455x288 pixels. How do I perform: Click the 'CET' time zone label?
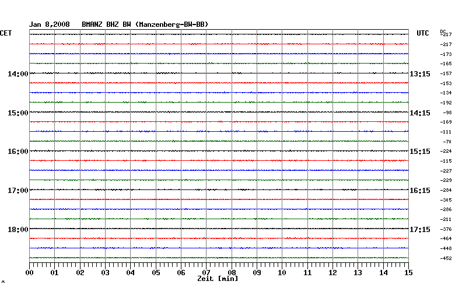pyautogui.click(x=6, y=33)
